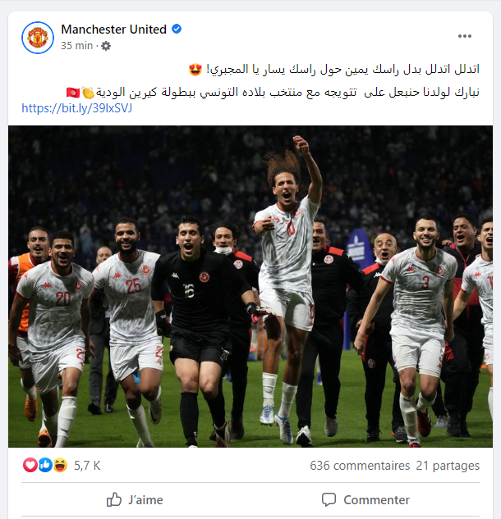Click the thumbs-up icon beside J'aime
Image resolution: width=501 pixels, height=519 pixels.
click(114, 499)
